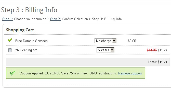Click the bold Step 3: Billing Info breadcrumb

(x=107, y=19)
